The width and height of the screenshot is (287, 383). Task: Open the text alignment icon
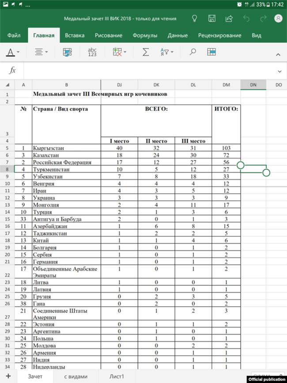tap(39, 52)
